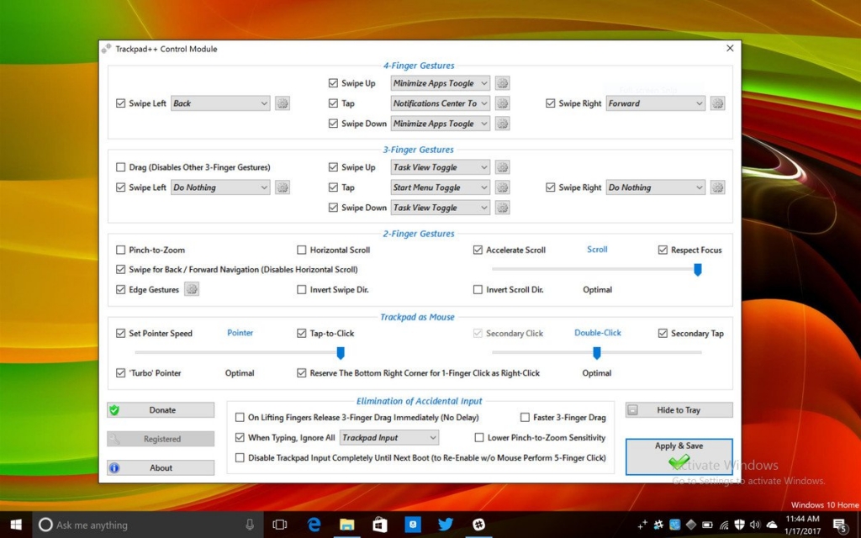Click the Apply & Save button
This screenshot has height=538, width=861.
679,456
